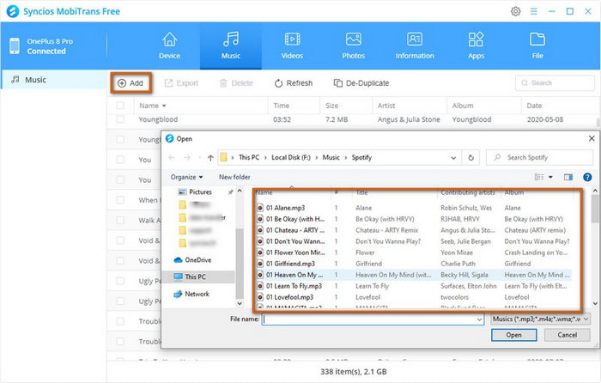Click file list scroll down arrow

pos(595,304)
